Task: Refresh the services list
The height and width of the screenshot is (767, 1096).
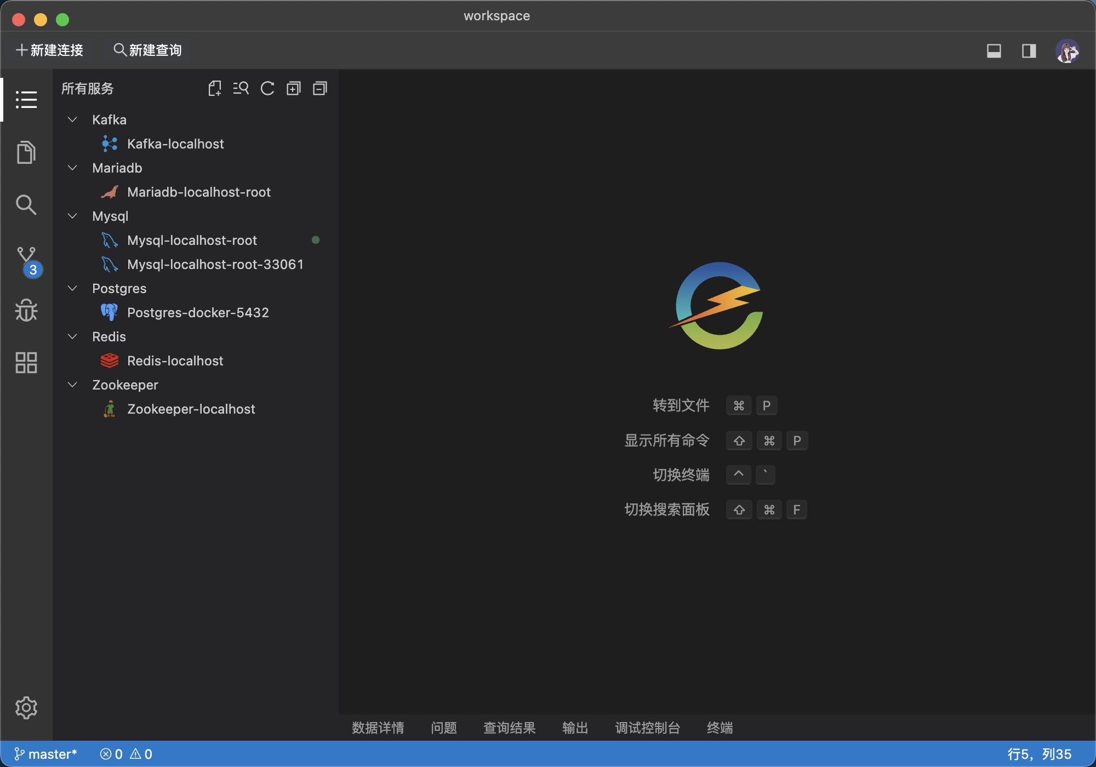Action: [267, 88]
